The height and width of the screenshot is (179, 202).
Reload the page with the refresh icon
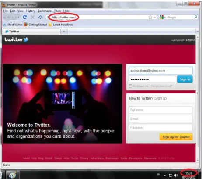click(25, 17)
